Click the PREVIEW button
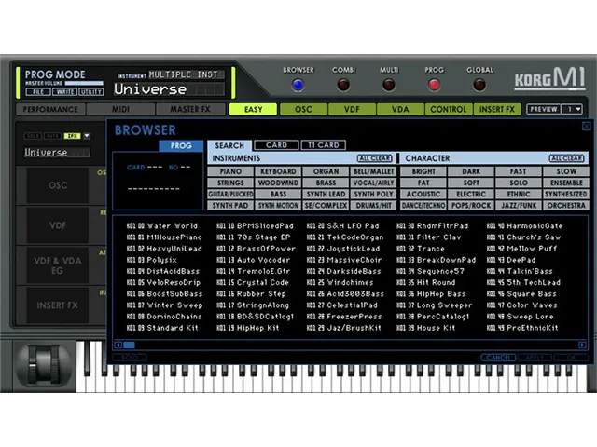This screenshot has height=447, width=597. coord(543,110)
